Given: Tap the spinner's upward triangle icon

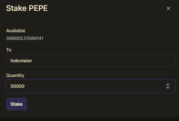Looking at the screenshot, I should (x=168, y=85).
